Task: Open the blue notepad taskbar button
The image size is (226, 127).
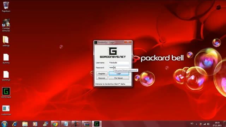Action: [x=66, y=124]
